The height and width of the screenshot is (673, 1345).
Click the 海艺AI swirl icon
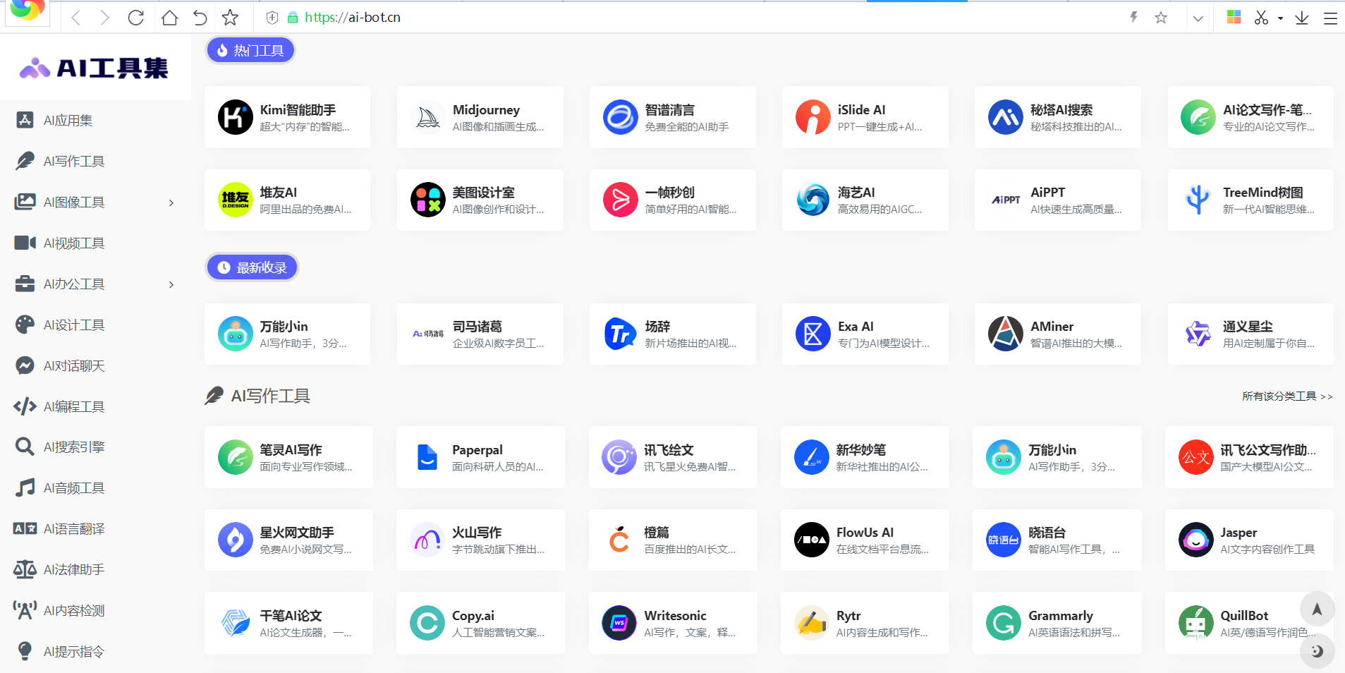[813, 200]
